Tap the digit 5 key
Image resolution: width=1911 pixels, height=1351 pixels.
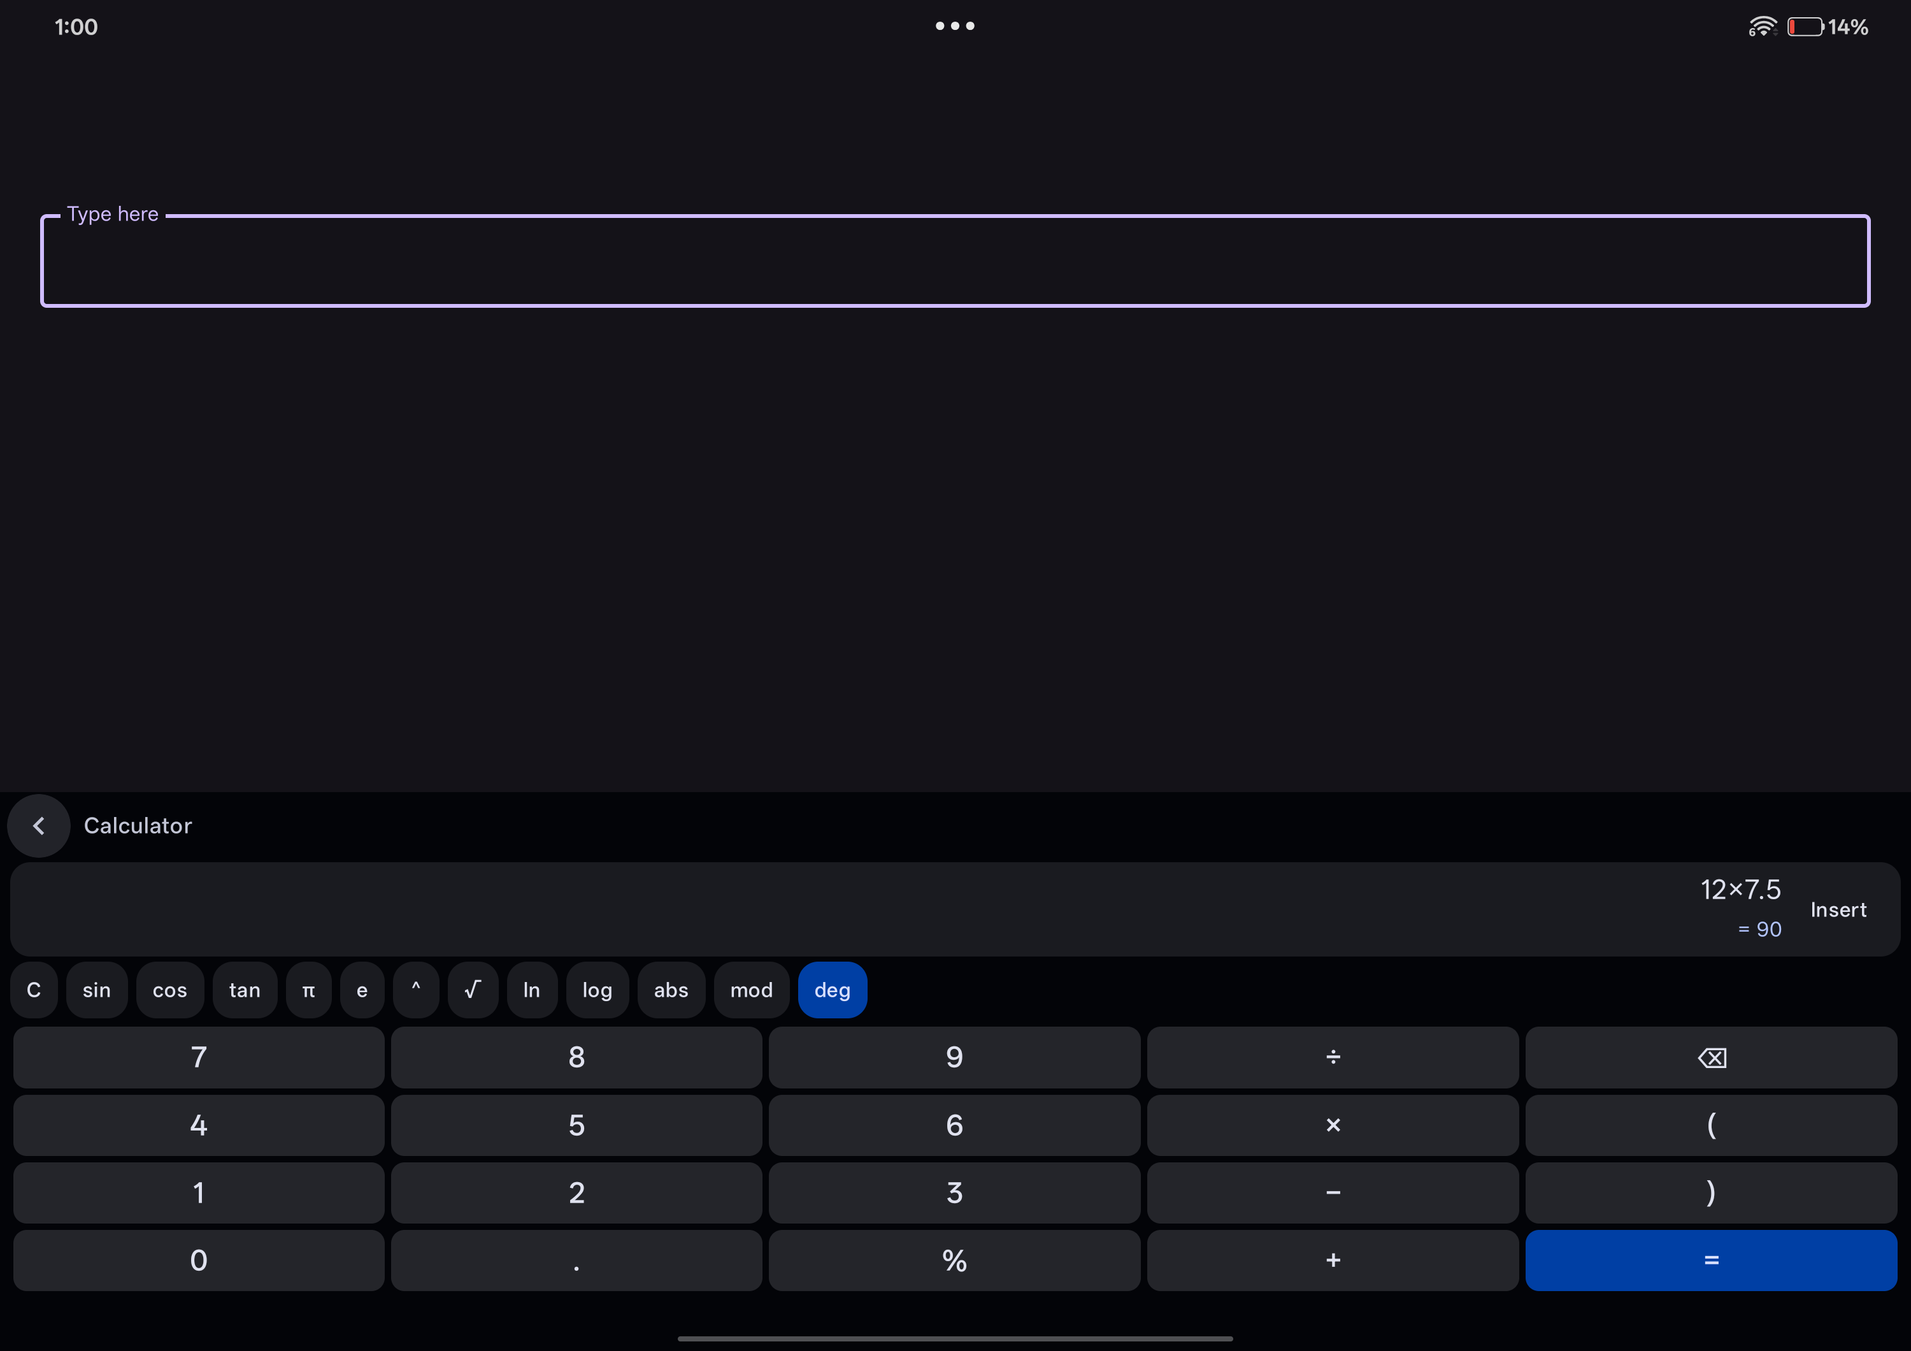pos(576,1125)
